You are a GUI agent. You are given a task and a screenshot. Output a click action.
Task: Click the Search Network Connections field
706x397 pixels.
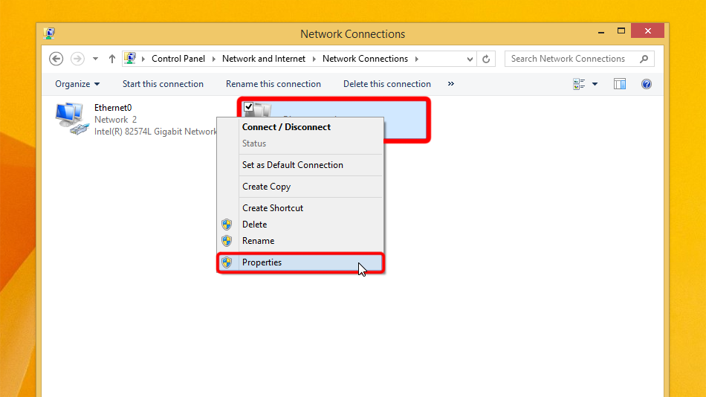[x=569, y=59]
